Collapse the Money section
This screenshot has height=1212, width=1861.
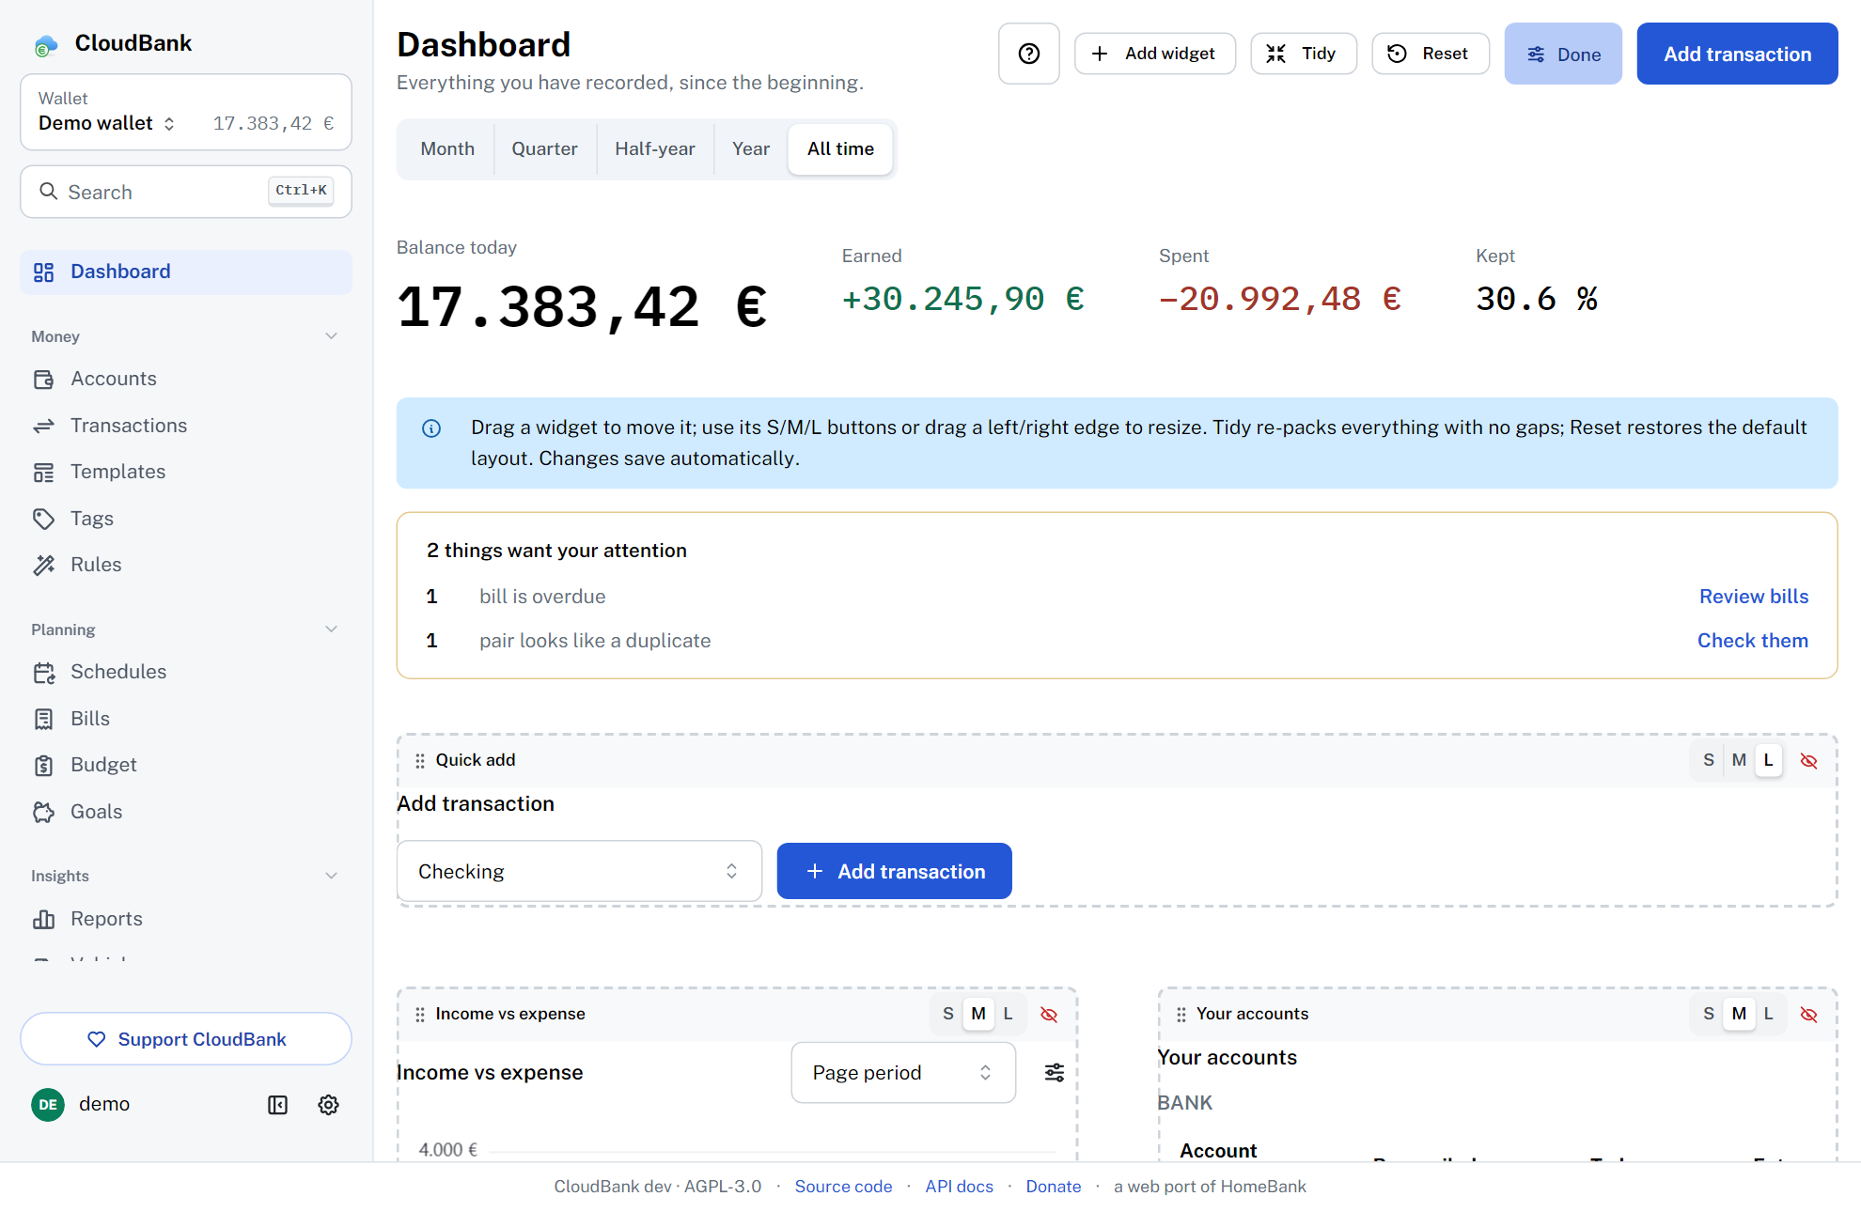[331, 336]
